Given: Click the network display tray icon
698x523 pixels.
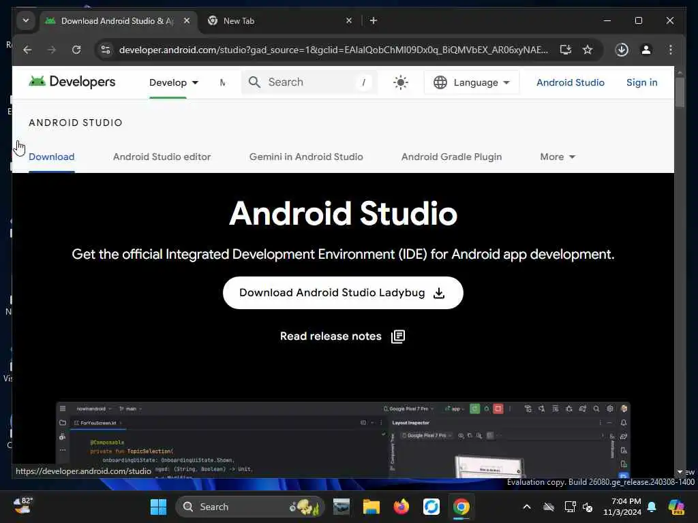Looking at the screenshot, I should tap(570, 507).
